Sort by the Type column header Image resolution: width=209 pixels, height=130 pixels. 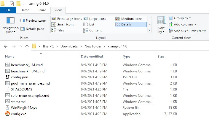tap(126, 57)
